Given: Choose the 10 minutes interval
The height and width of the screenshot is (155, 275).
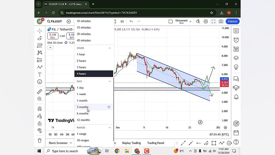Looking at the screenshot, I should (x=94, y=21).
